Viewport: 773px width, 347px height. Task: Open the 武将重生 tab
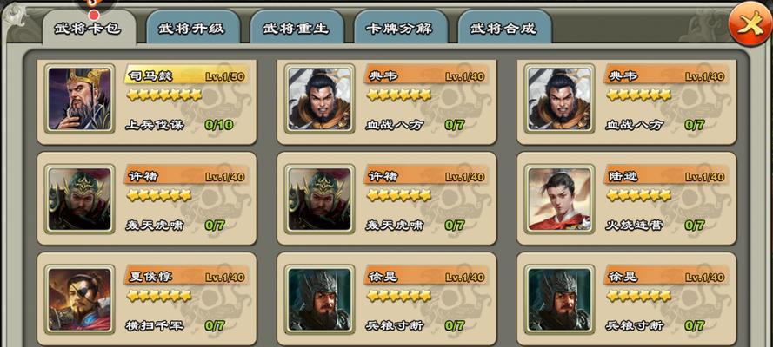[x=297, y=28]
